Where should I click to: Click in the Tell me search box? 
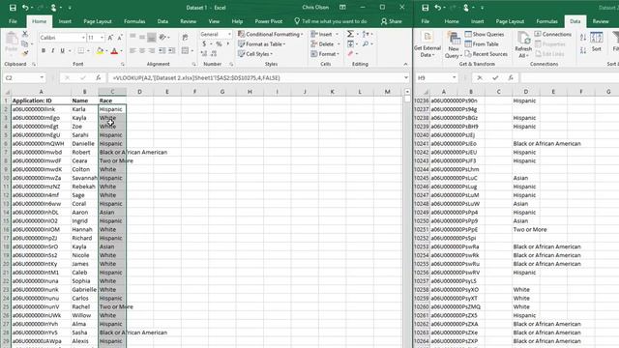[x=331, y=21]
